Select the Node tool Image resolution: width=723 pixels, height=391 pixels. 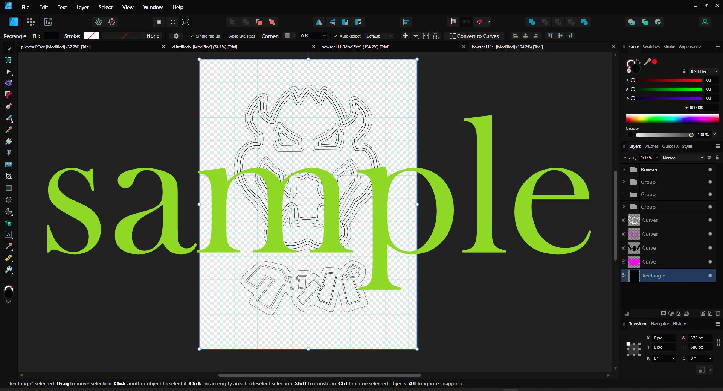coord(9,71)
